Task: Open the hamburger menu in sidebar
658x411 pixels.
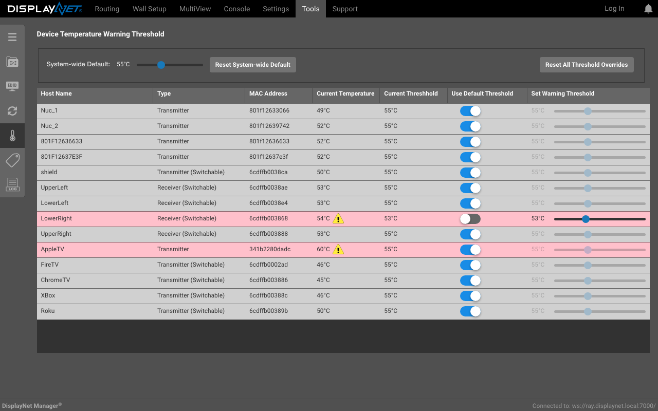Action: click(12, 37)
